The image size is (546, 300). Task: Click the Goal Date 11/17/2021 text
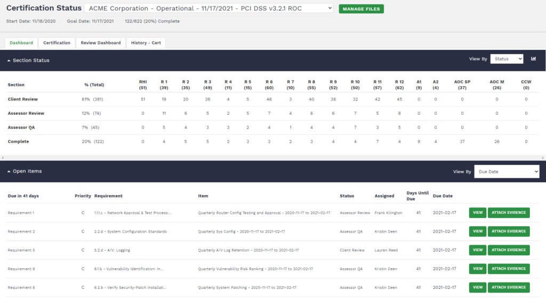pos(90,21)
